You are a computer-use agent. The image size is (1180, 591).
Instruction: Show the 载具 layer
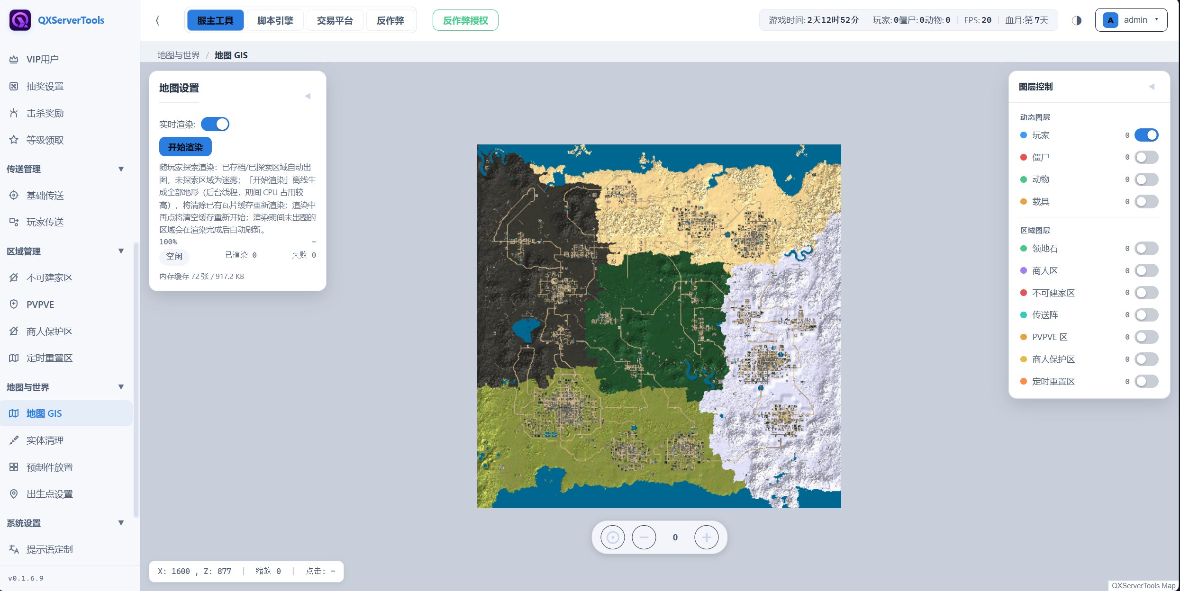pos(1146,202)
